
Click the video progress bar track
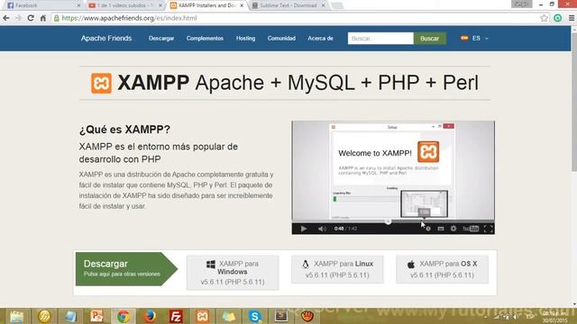393,221
